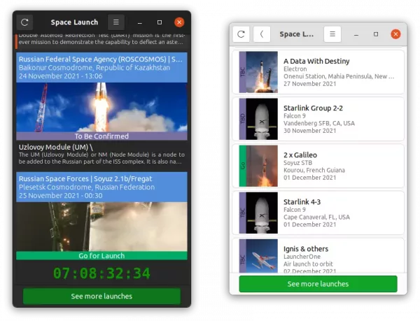Click the TBC tag on A Data With Destiny
Screen dimensions: 420x321
pyautogui.click(x=242, y=72)
